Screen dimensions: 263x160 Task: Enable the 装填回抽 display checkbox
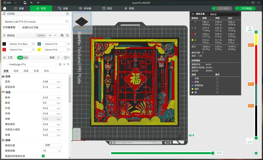(217, 85)
